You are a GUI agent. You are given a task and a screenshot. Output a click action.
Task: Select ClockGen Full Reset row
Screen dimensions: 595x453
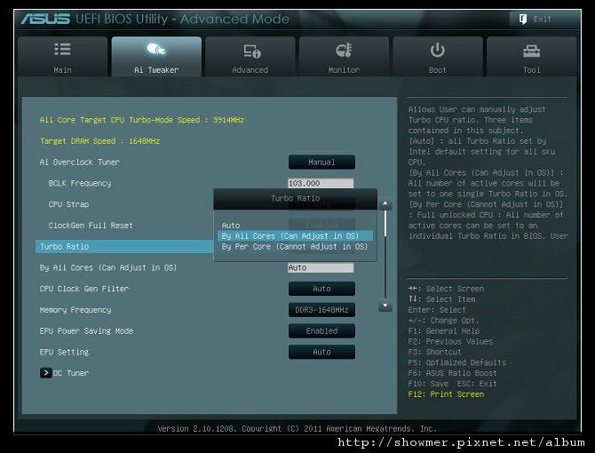click(91, 226)
